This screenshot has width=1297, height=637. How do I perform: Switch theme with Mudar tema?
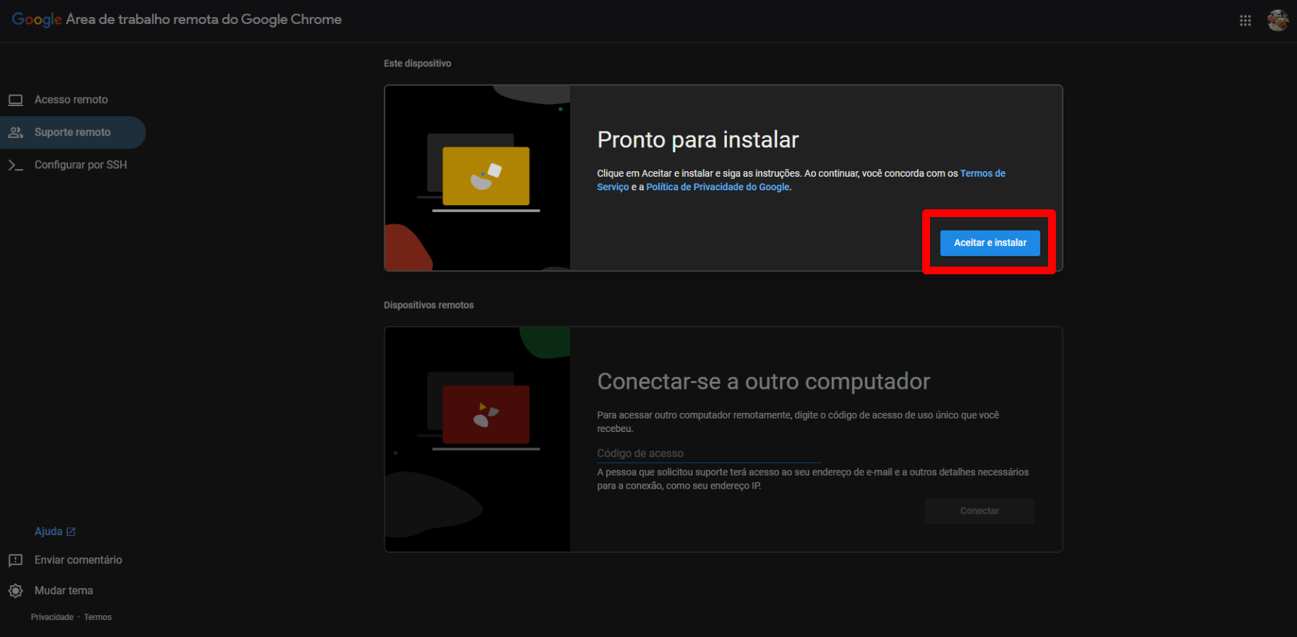click(x=64, y=590)
